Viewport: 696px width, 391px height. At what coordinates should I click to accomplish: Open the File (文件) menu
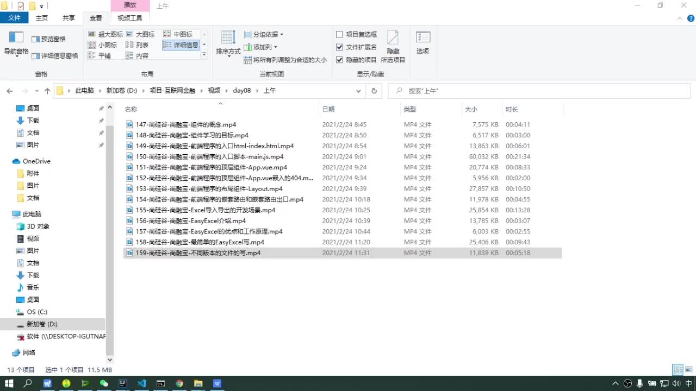[14, 18]
